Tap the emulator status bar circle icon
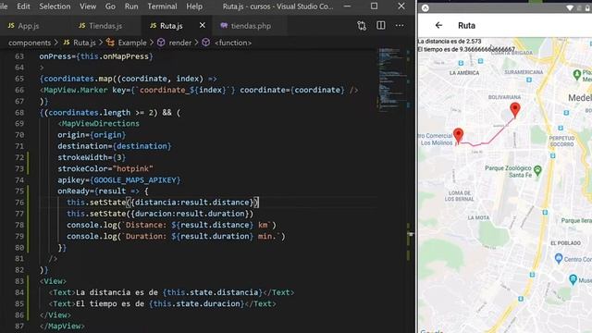Viewport: 592px width, 333px height. click(x=425, y=8)
